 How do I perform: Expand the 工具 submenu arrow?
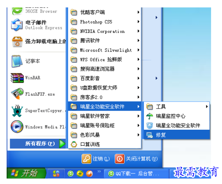pos(207,107)
